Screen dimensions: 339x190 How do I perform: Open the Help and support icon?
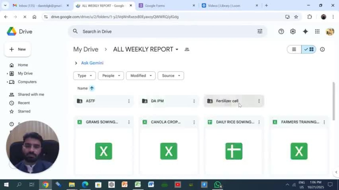(281, 31)
